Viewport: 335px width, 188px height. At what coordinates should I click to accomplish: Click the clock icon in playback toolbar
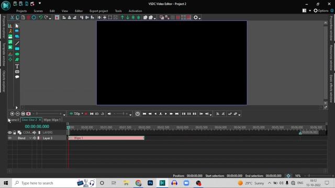[138, 114]
